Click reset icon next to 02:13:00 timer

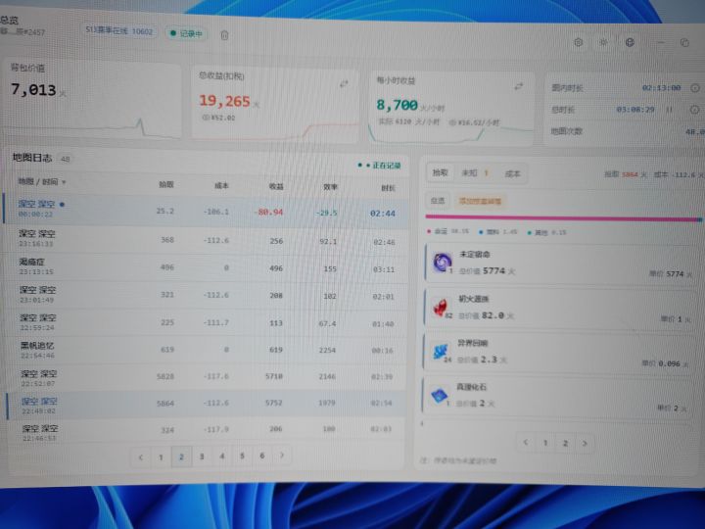(x=694, y=88)
